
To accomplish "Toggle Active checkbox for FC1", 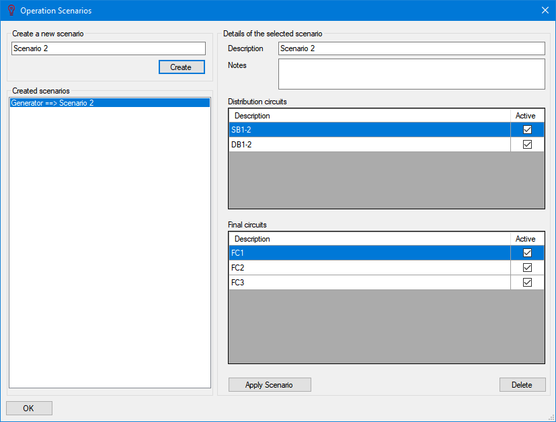I will (x=527, y=252).
